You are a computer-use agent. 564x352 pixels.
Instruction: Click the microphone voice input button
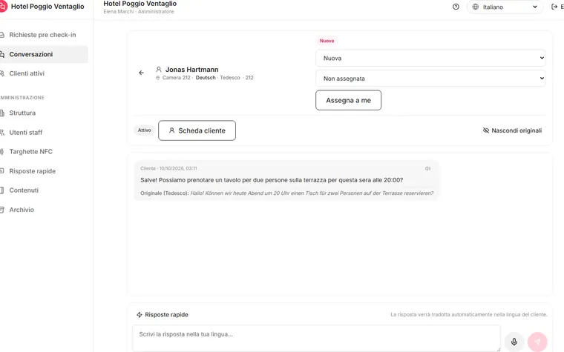coord(514,342)
